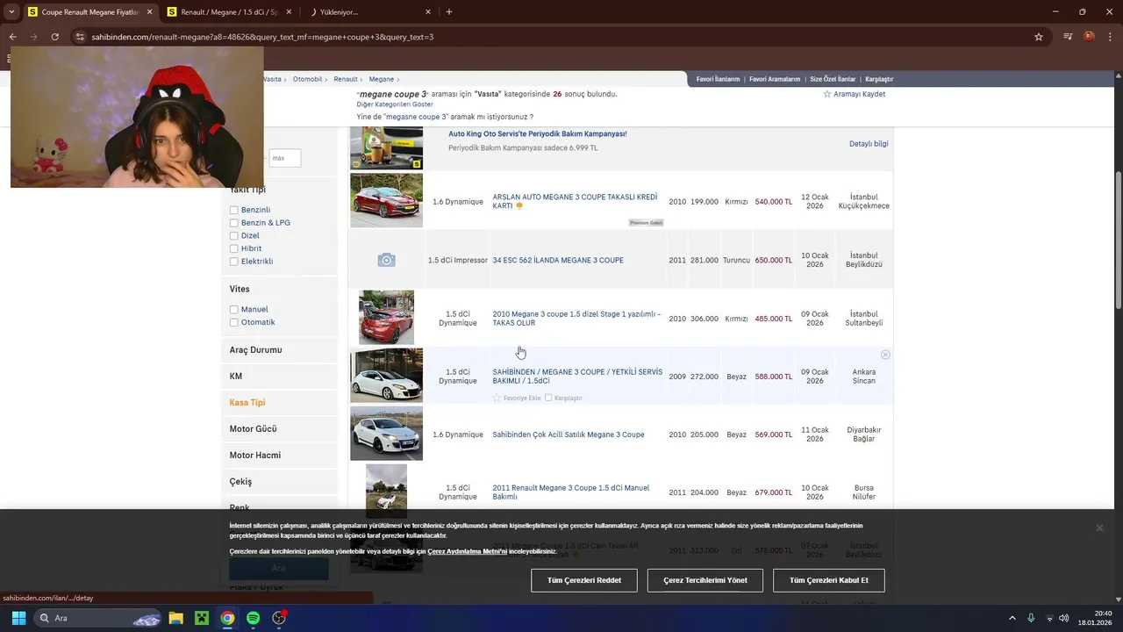Image resolution: width=1123 pixels, height=632 pixels.
Task: Dismiss the hovered Ankara listing with the x icon
Action: (885, 355)
